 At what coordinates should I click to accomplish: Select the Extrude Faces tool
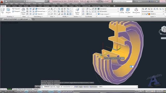(x=40, y=11)
